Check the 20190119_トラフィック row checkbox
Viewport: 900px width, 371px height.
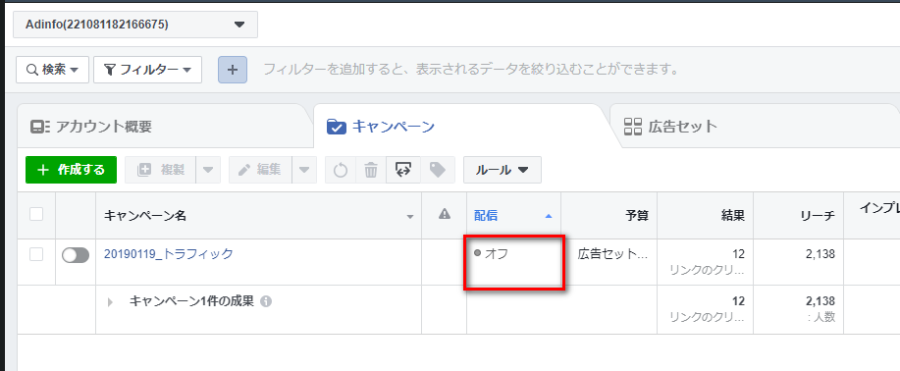click(36, 254)
